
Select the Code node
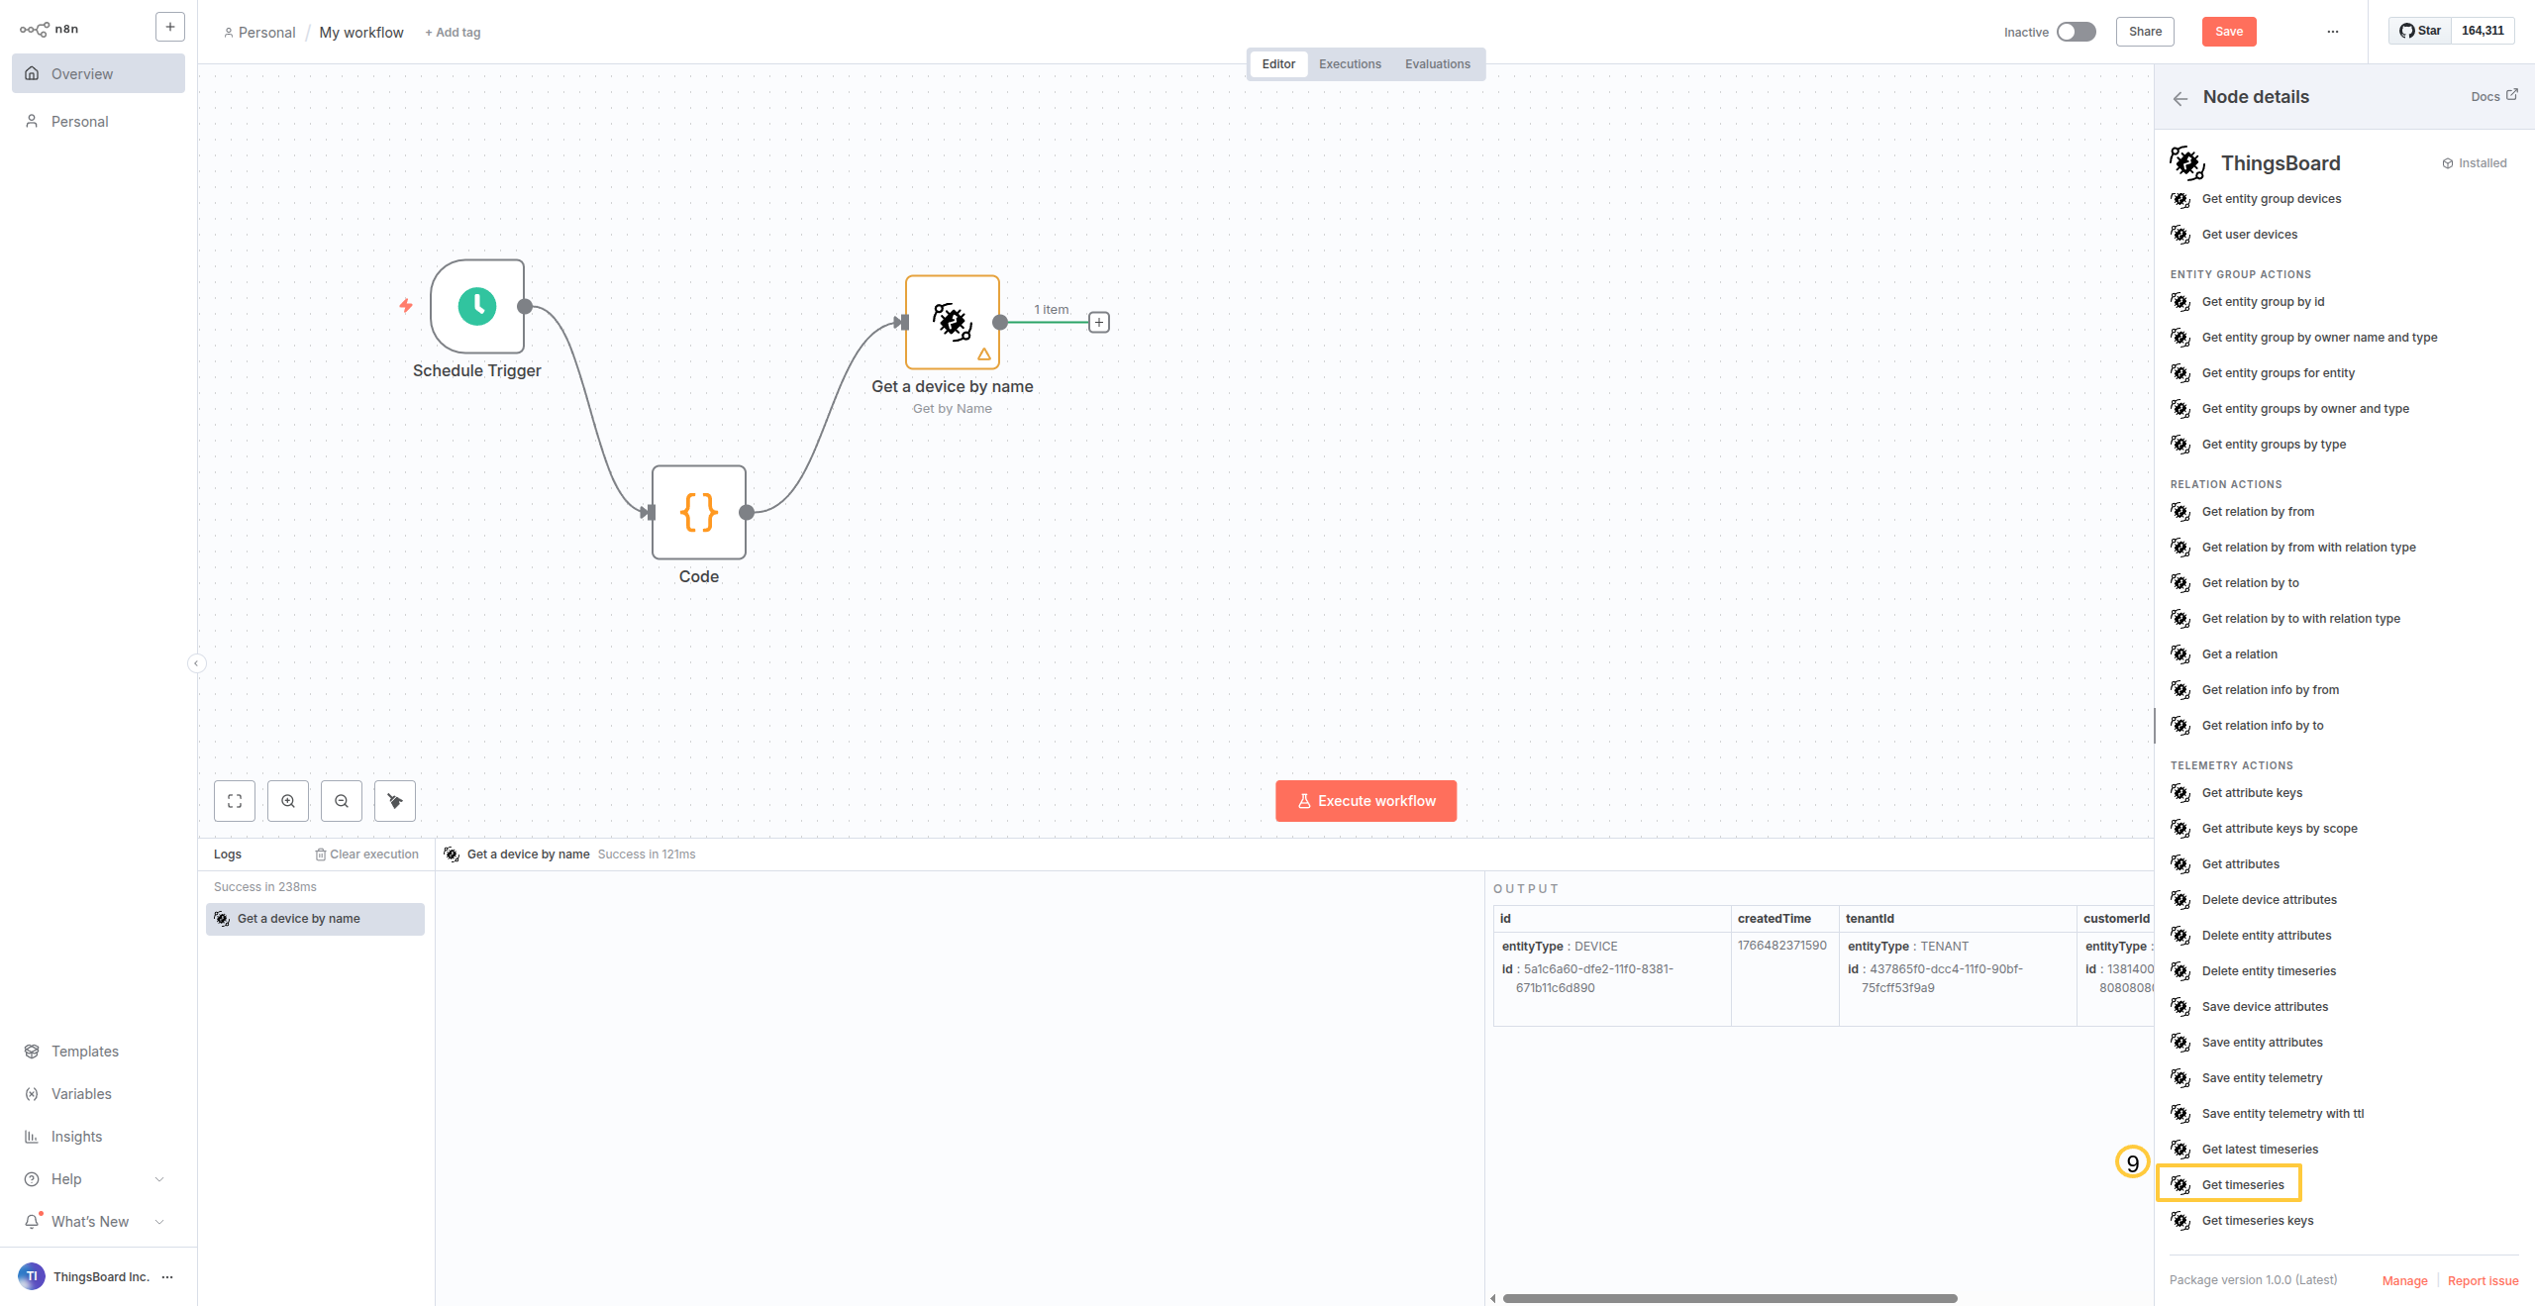click(699, 513)
